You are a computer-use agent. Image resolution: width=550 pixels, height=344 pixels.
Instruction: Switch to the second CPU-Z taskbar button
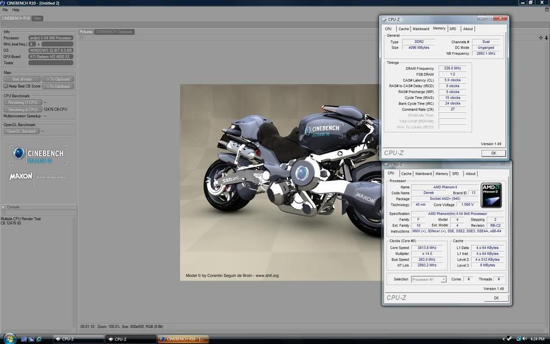pyautogui.click(x=131, y=339)
